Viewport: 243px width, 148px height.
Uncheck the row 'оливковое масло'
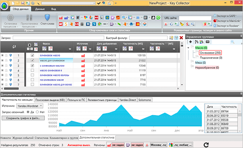click(33, 55)
